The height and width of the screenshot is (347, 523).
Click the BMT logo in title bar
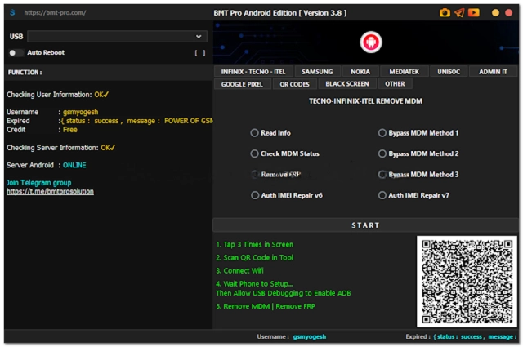coord(12,13)
